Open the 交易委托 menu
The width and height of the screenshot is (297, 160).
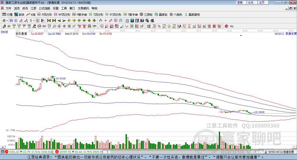tap(83, 8)
